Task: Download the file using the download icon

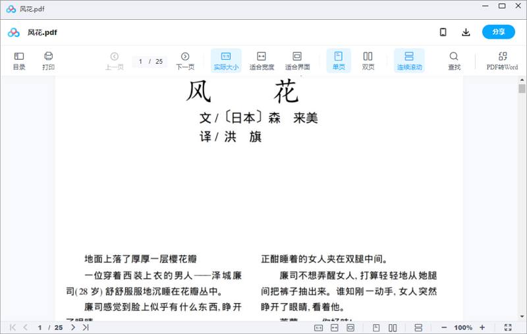Action: pos(466,32)
